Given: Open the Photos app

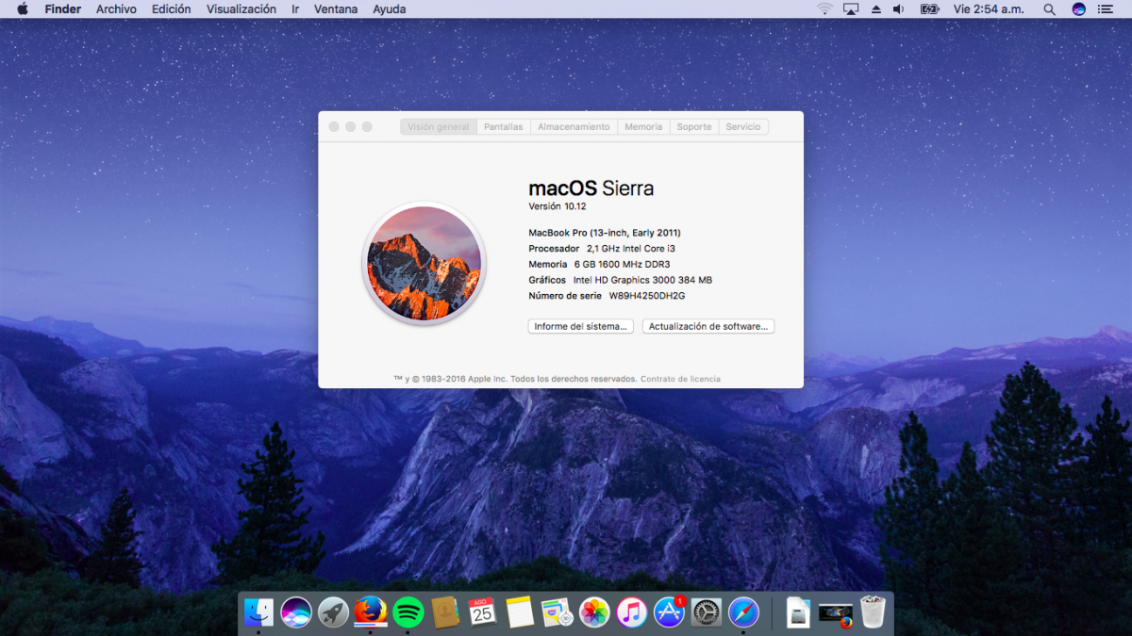Looking at the screenshot, I should [594, 612].
